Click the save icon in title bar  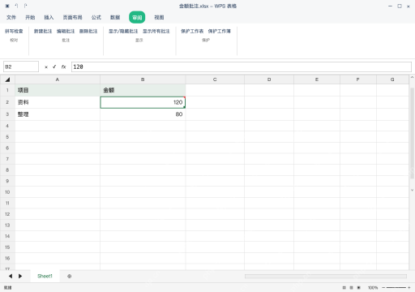7,6
